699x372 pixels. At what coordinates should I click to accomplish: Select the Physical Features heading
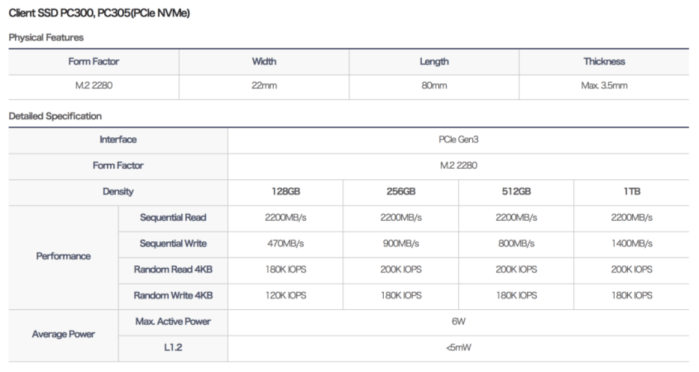click(x=46, y=38)
